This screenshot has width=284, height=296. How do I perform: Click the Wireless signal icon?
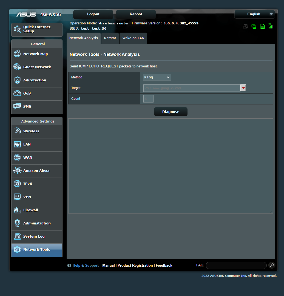click(x=17, y=131)
